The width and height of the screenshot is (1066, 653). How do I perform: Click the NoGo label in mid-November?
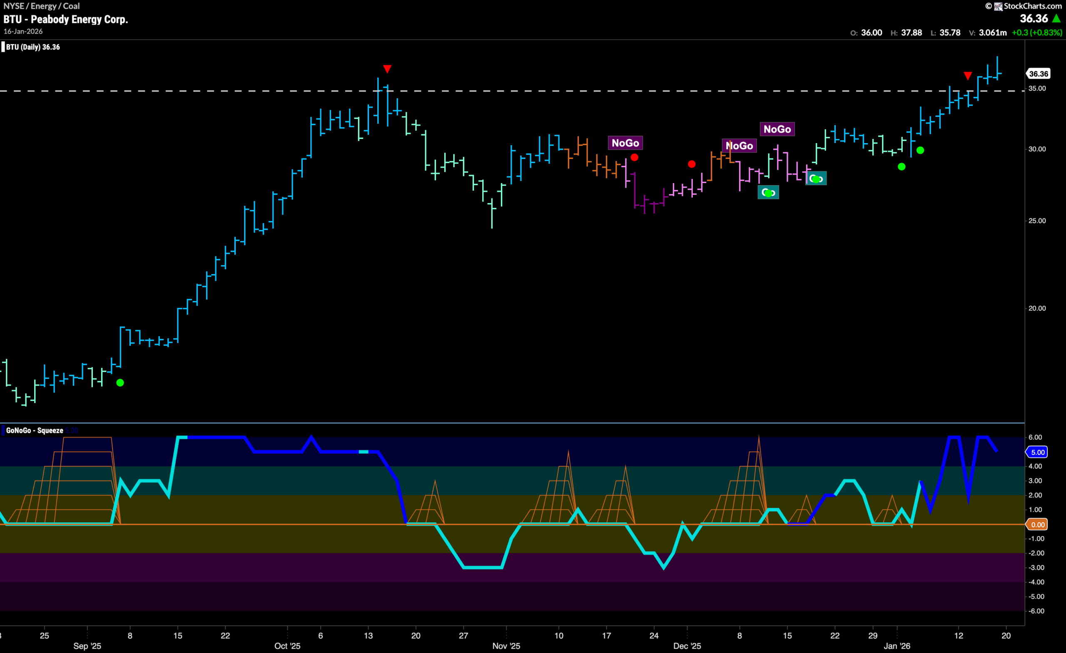click(625, 143)
